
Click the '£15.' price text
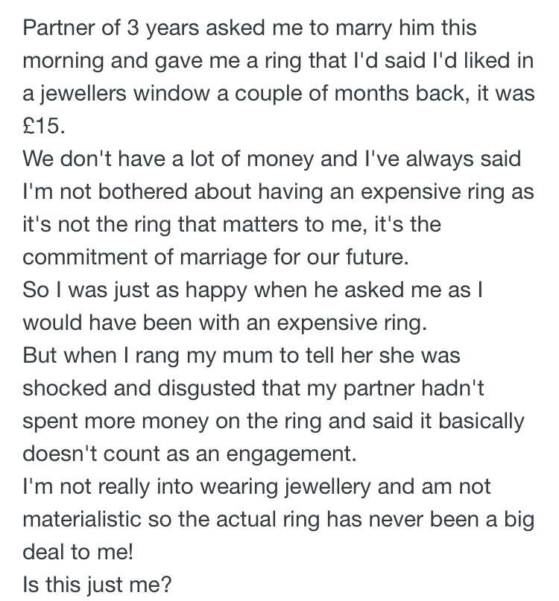(44, 126)
